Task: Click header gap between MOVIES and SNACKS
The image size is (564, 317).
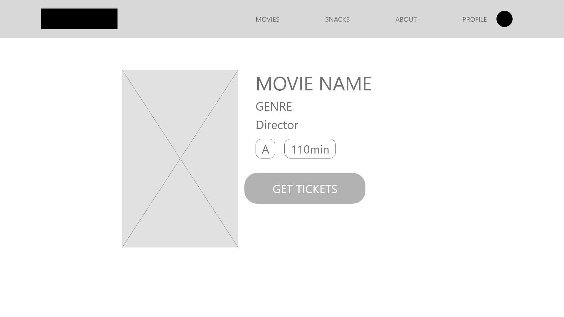Action: click(x=302, y=19)
